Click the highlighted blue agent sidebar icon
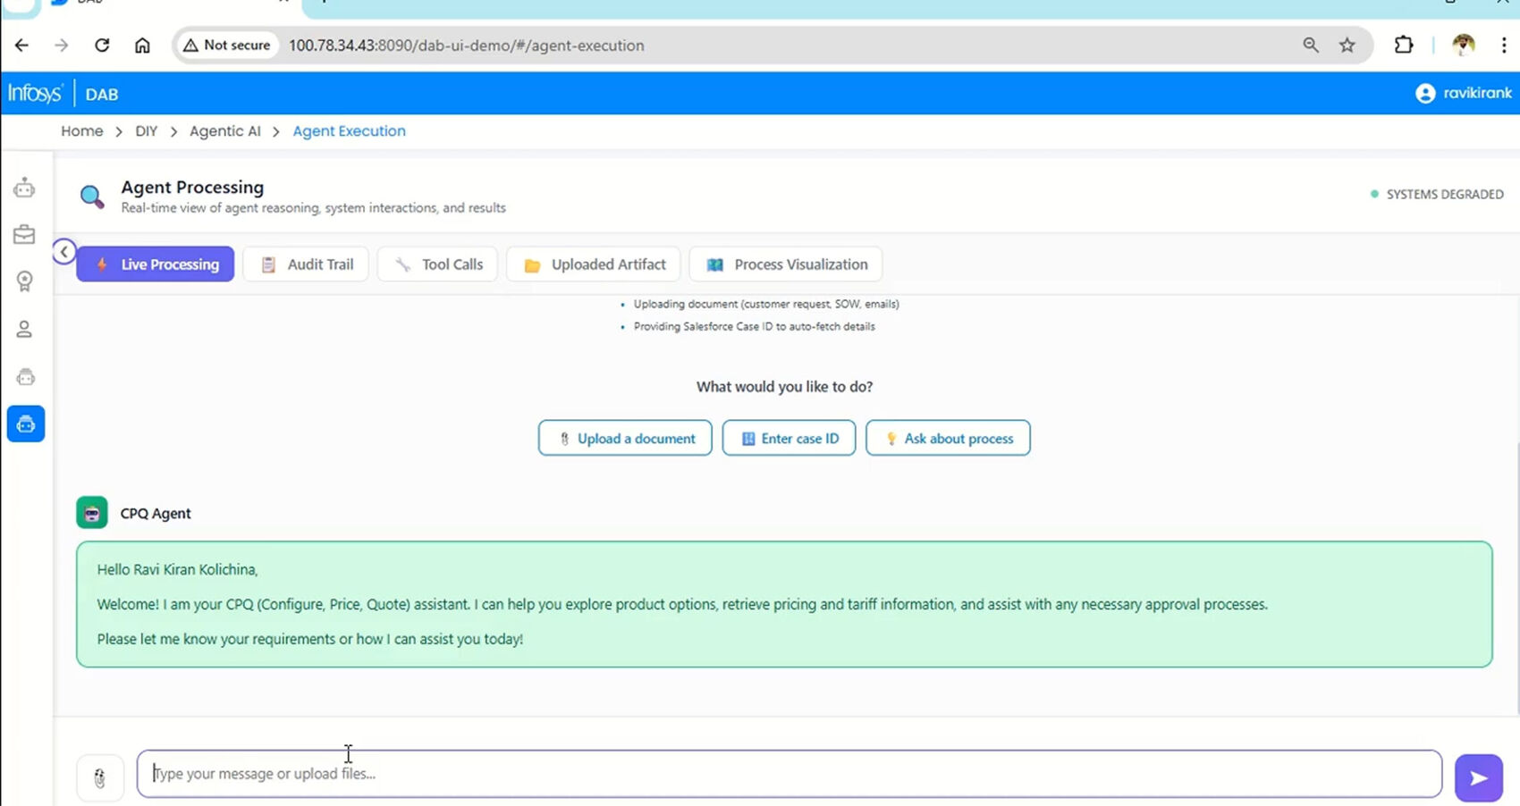The image size is (1520, 806). [x=26, y=424]
